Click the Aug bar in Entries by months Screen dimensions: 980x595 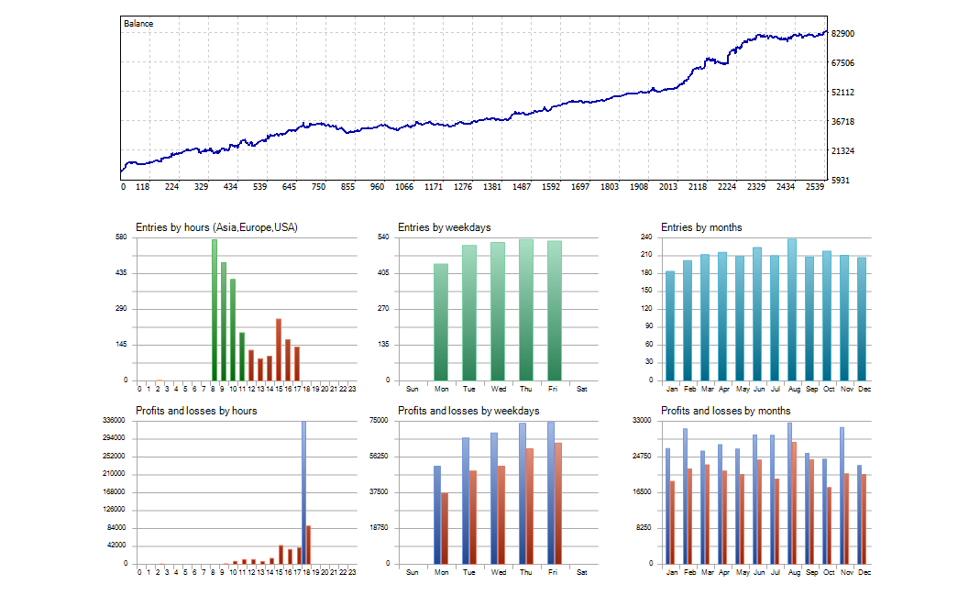792,310
